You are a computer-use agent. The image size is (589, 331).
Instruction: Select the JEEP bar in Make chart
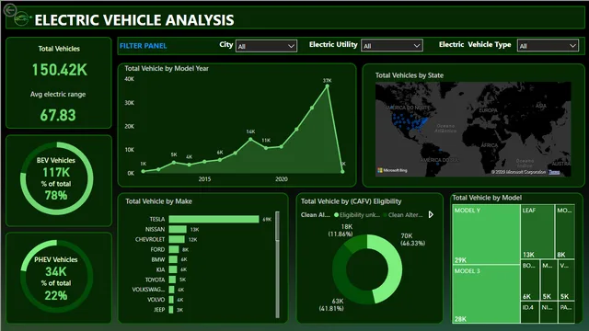click(171, 310)
